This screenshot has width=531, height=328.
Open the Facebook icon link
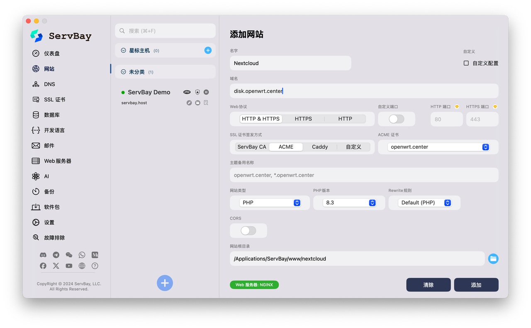[43, 266]
